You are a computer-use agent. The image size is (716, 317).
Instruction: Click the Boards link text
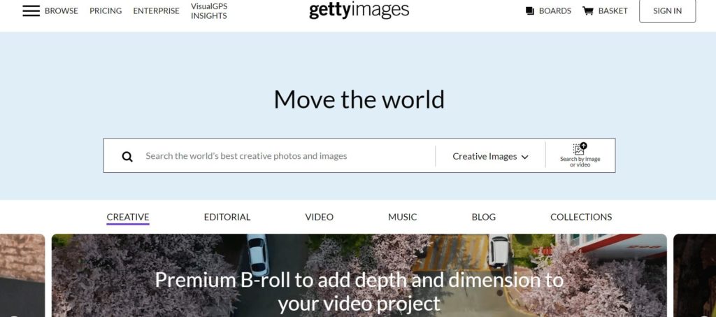pyautogui.click(x=554, y=11)
